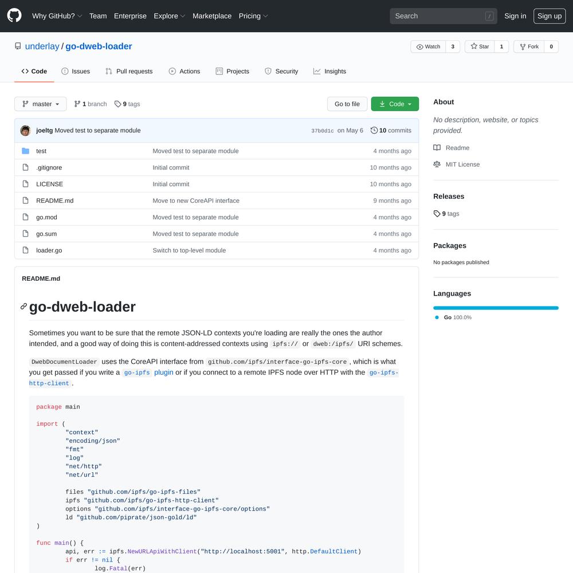
Task: Click the go.mod file icon
Action: (25, 217)
